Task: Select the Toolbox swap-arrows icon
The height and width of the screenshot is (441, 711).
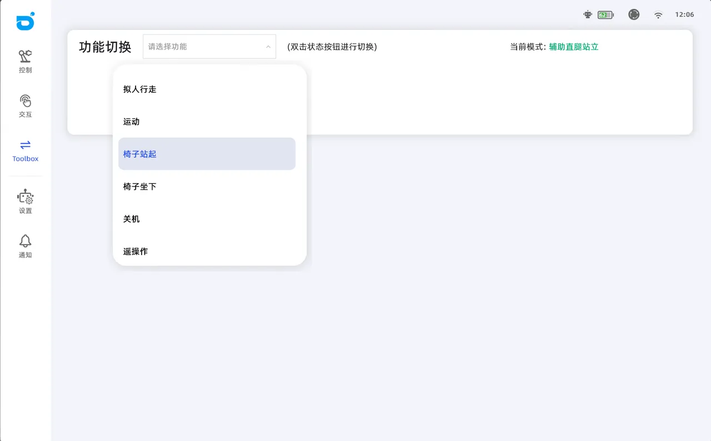Action: (x=26, y=145)
